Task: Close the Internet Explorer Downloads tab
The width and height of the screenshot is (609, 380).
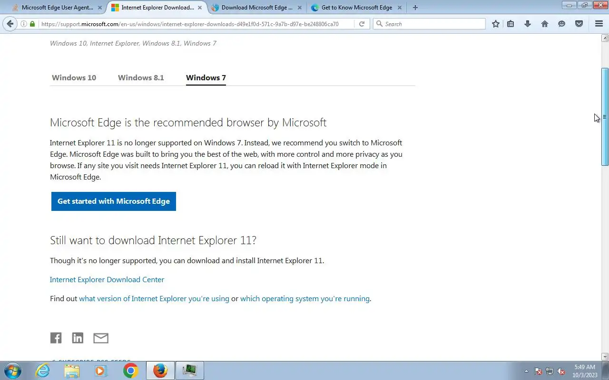Action: (x=199, y=8)
